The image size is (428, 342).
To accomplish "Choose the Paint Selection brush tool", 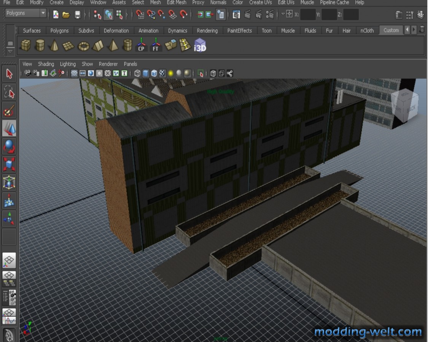I will (x=9, y=111).
